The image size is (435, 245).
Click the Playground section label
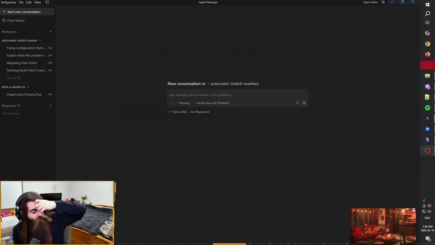click(9, 105)
